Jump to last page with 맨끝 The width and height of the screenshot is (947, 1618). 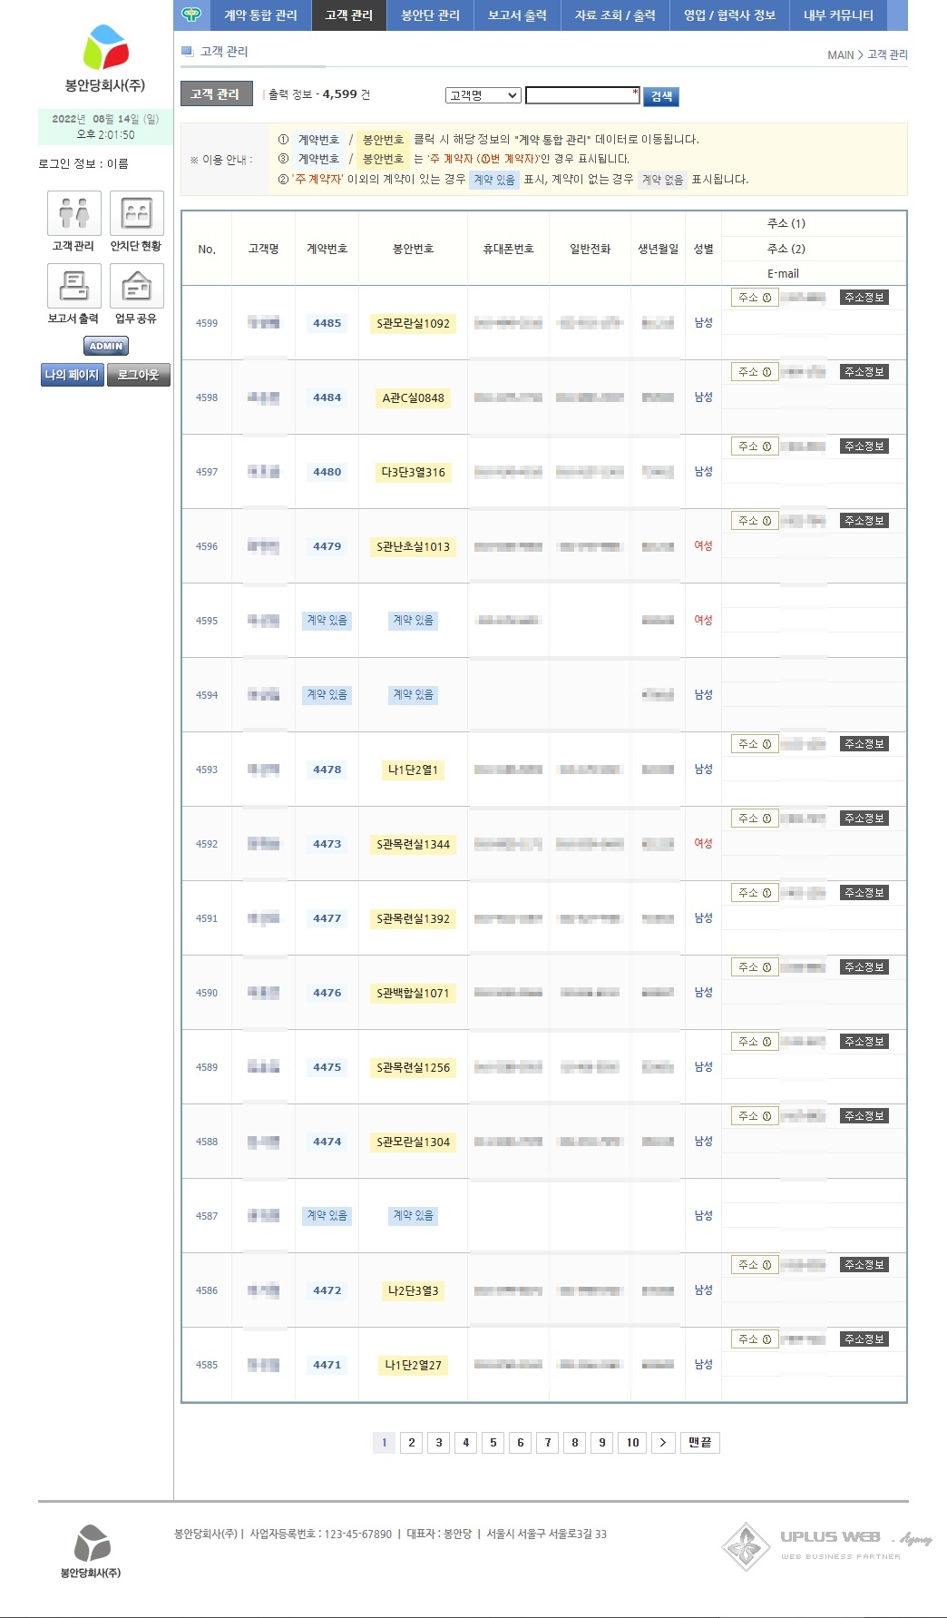point(699,1443)
